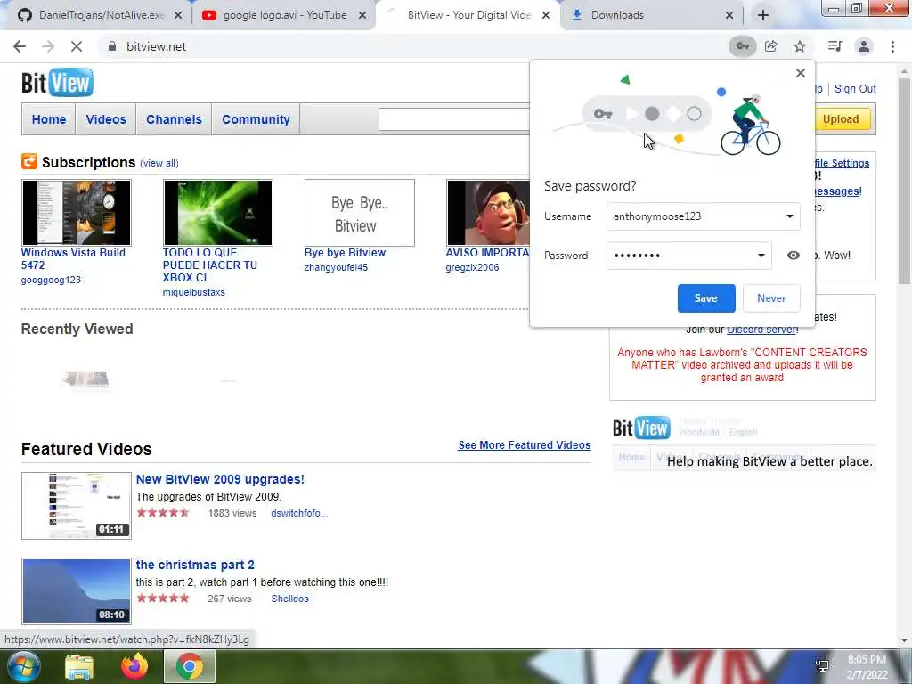Click the network tray icon
Screen dimensions: 912x684
tap(822, 666)
